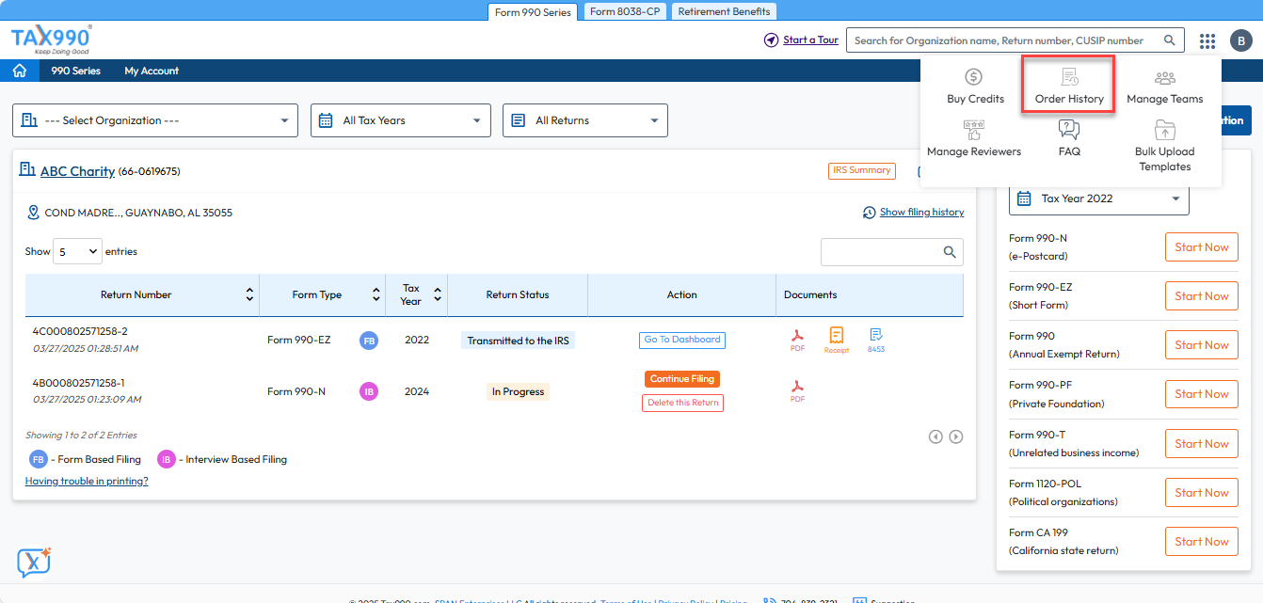Go to next page of the returns table

tap(956, 436)
